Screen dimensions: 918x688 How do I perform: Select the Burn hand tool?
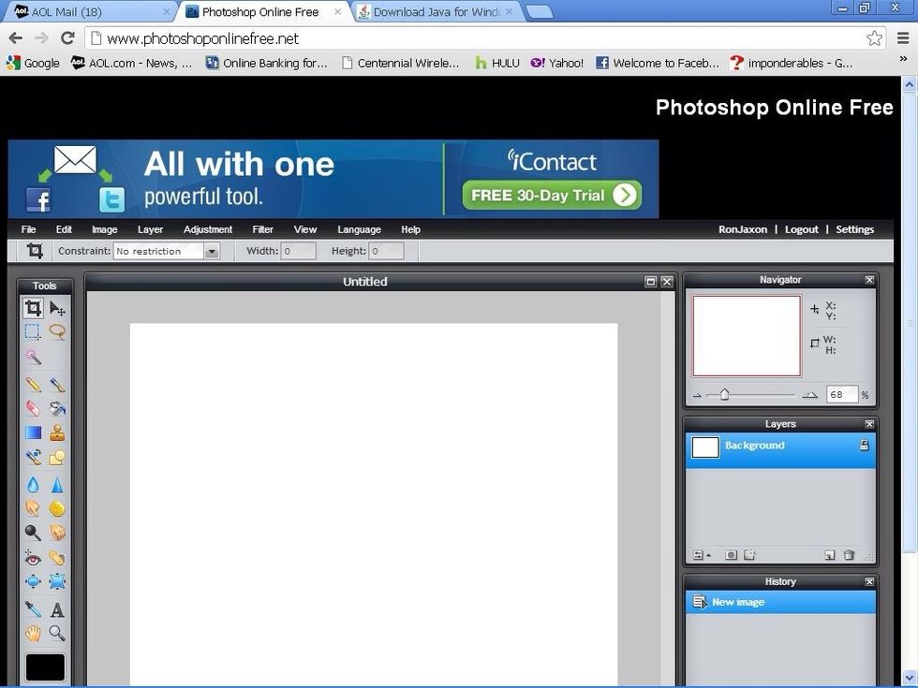click(57, 533)
